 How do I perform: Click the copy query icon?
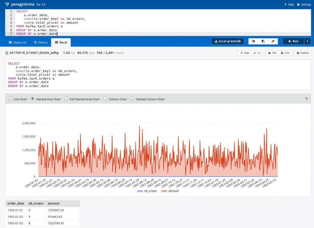pyautogui.click(x=262, y=41)
